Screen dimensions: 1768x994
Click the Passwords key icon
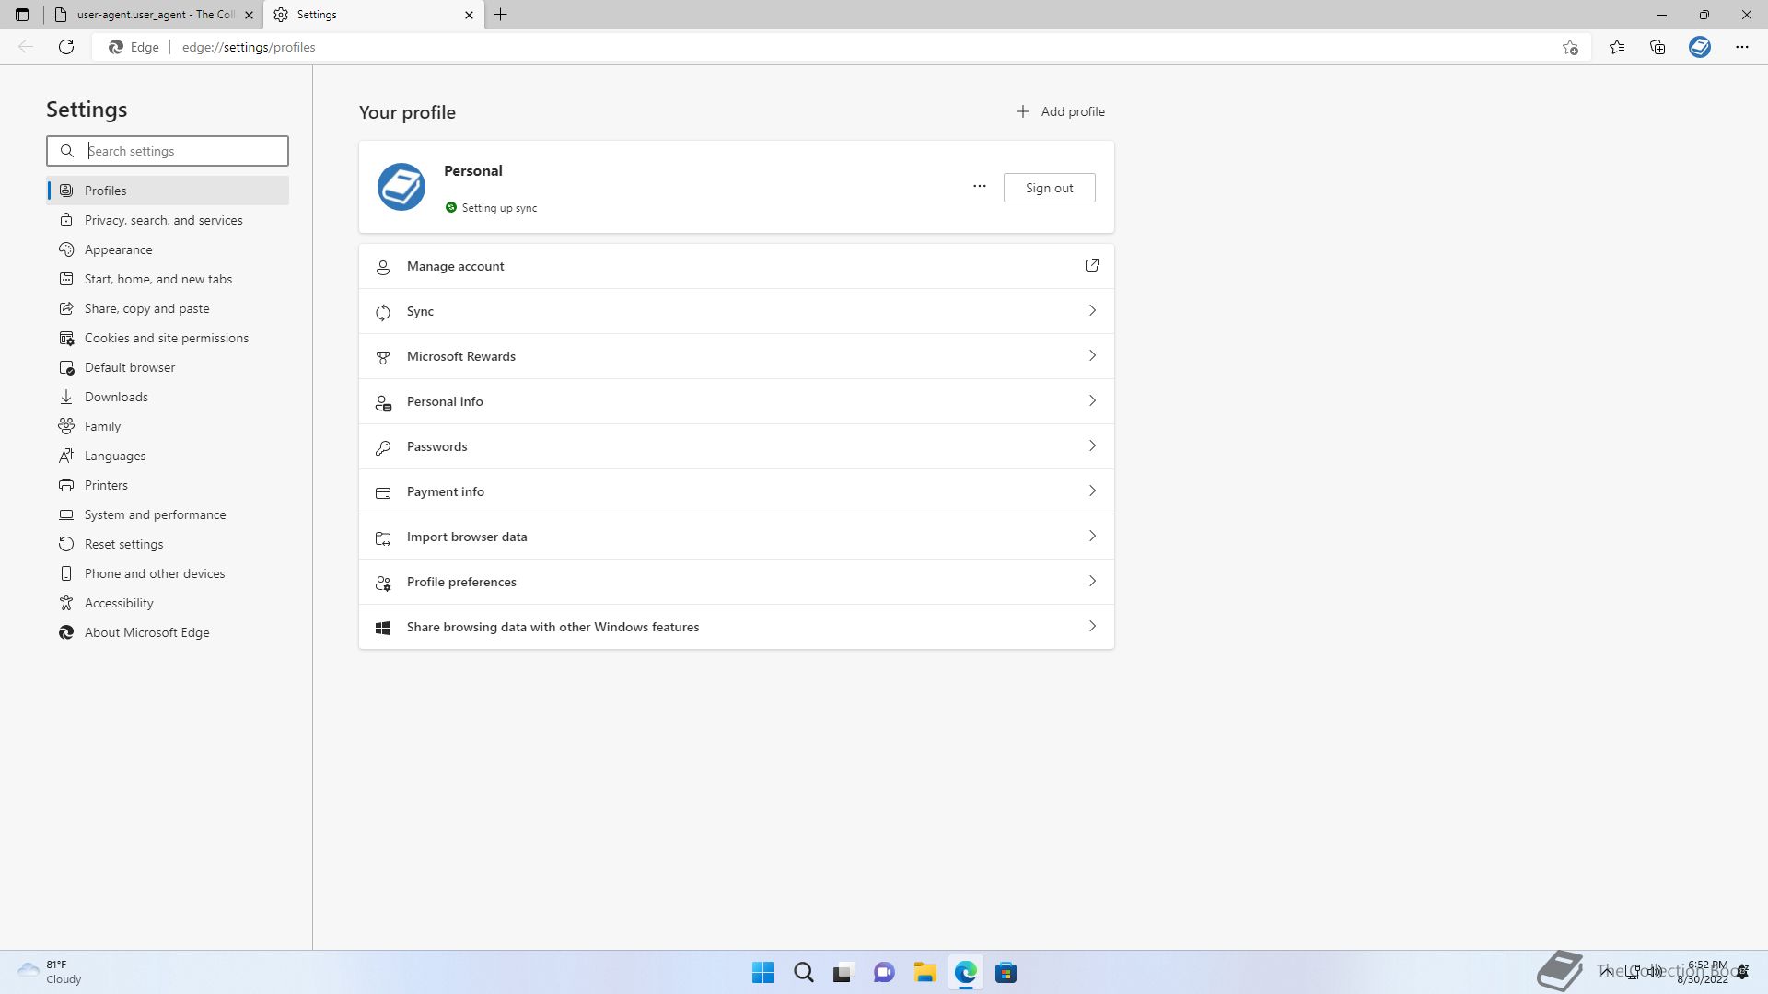point(383,447)
